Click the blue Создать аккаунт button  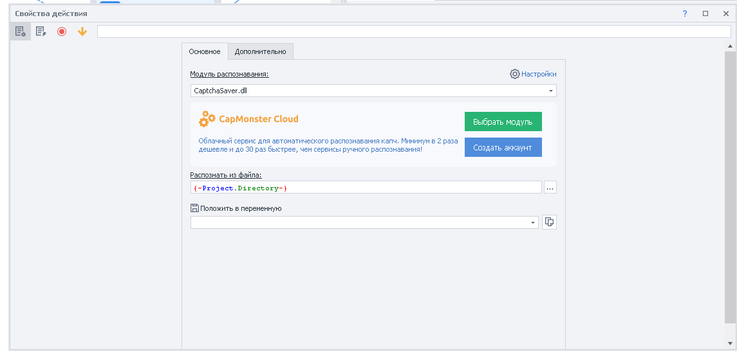503,147
